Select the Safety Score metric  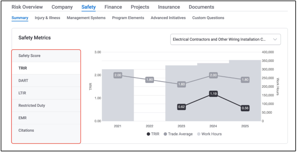46,56
